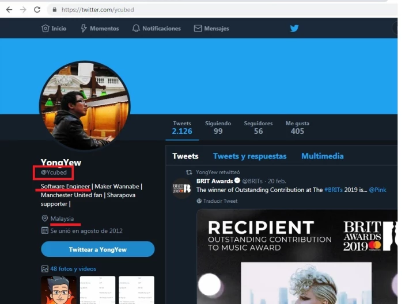Click the @Ycubed handle
This screenshot has height=304, width=409.
tap(54, 172)
